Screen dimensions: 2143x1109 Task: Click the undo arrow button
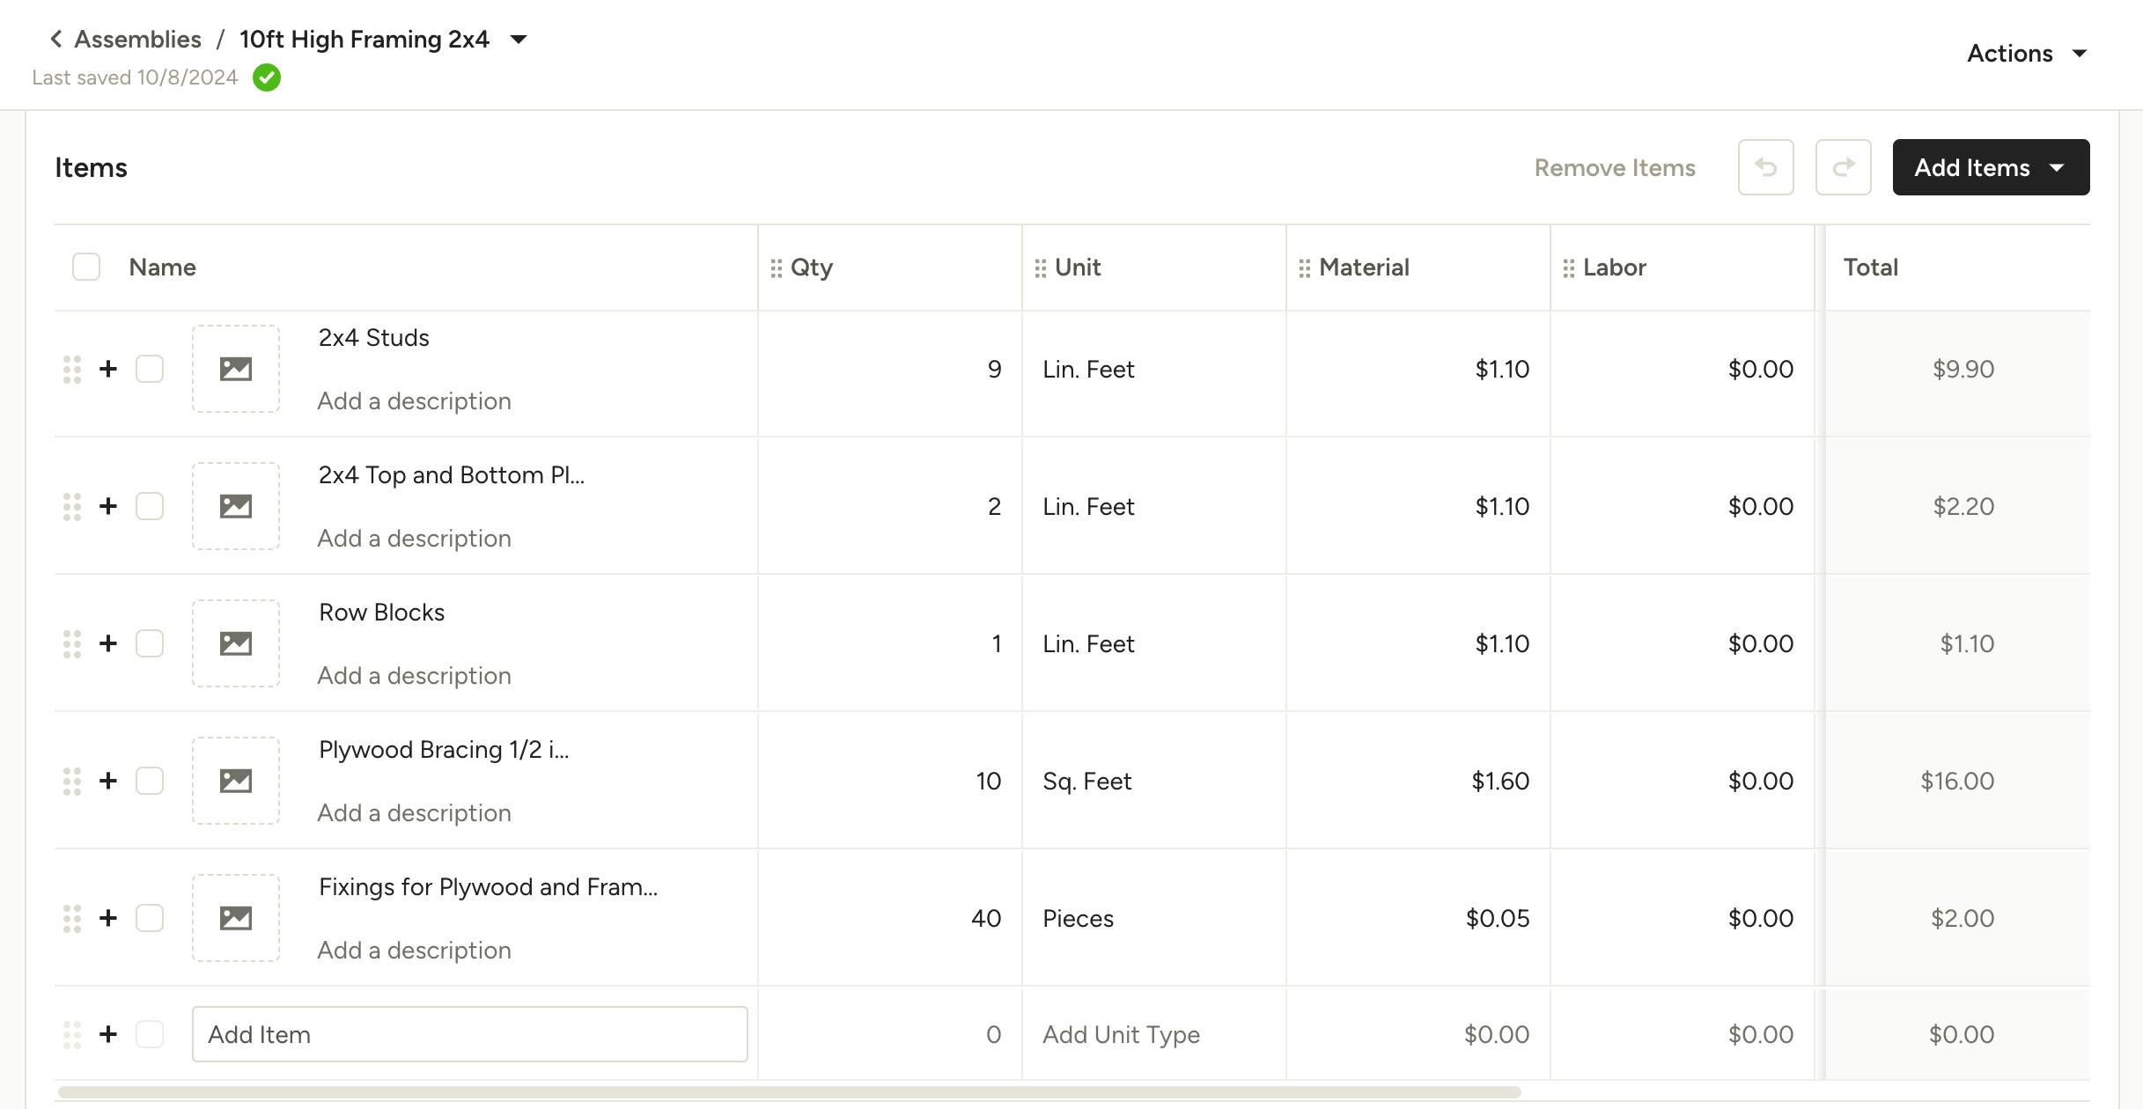click(x=1765, y=167)
